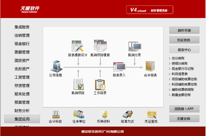Click the 往来单位 people icon
Screen dimensions: 206x136
[x=79, y=114]
